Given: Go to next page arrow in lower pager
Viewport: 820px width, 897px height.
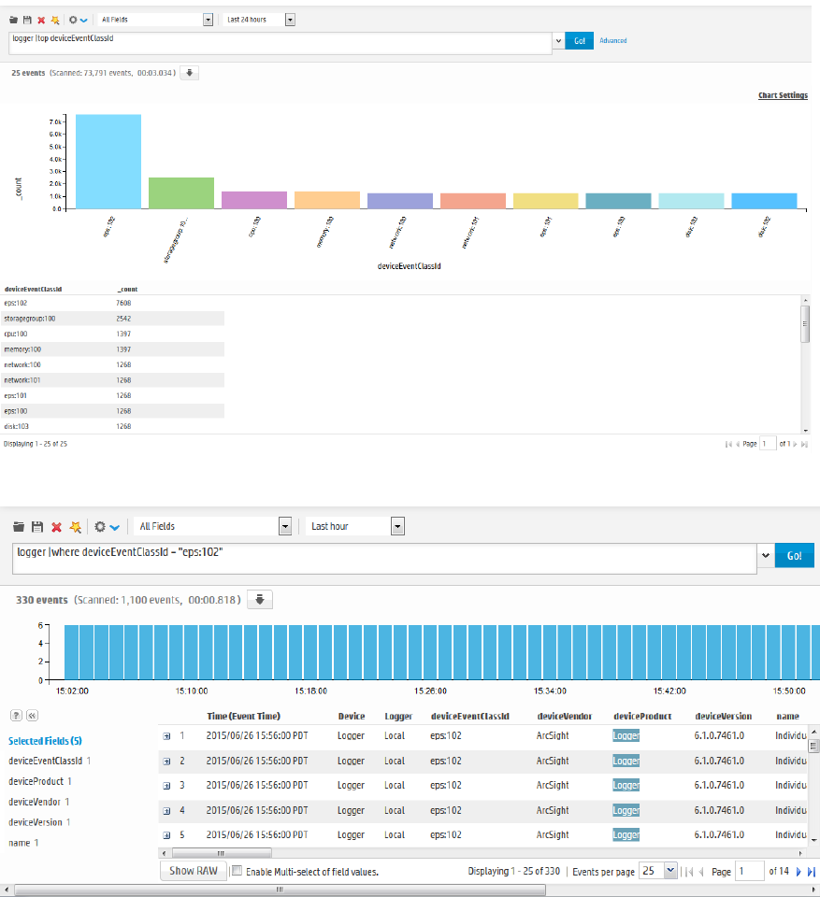Looking at the screenshot, I should point(798,872).
